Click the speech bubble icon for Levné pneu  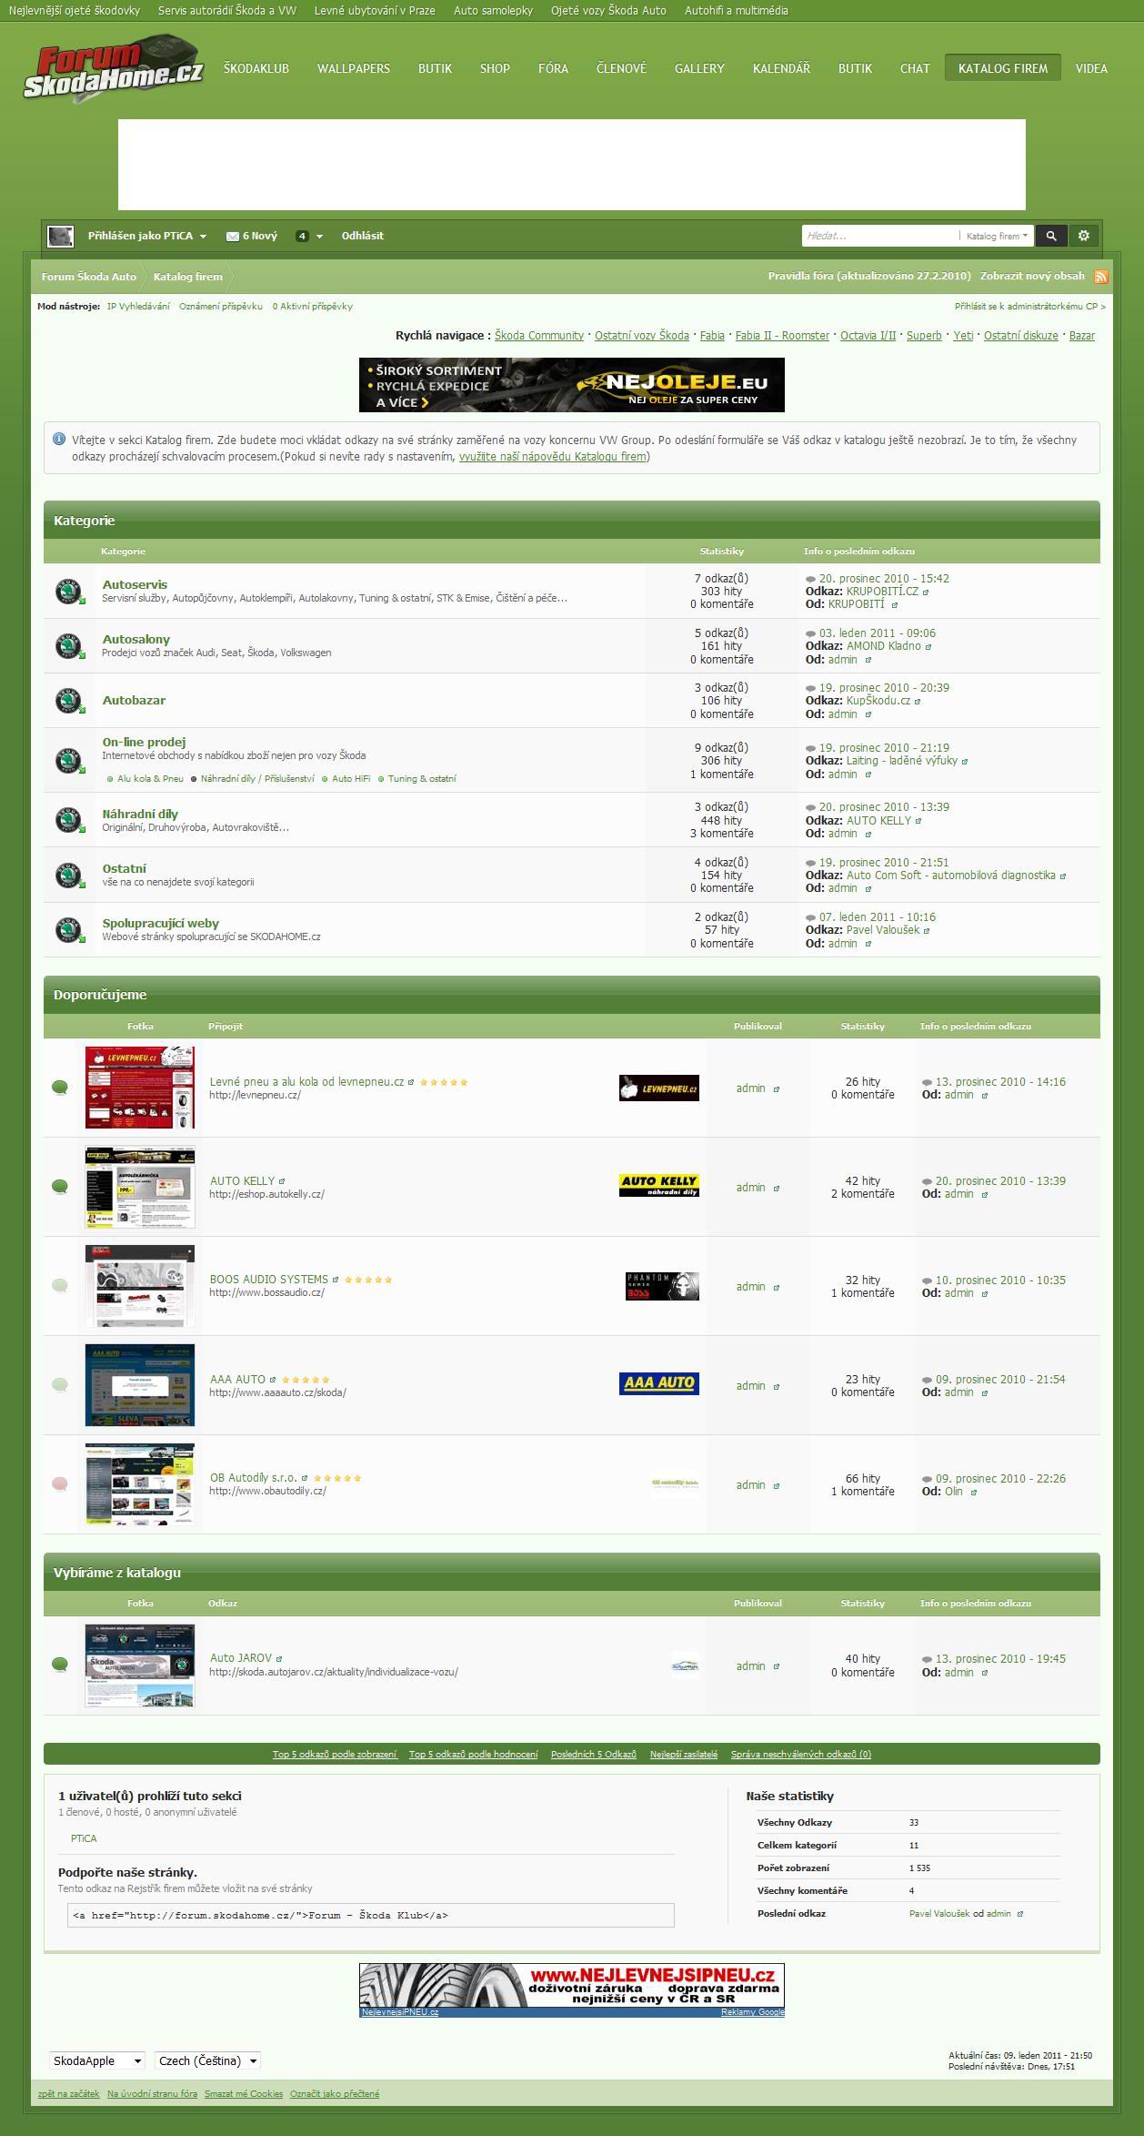(x=60, y=1088)
